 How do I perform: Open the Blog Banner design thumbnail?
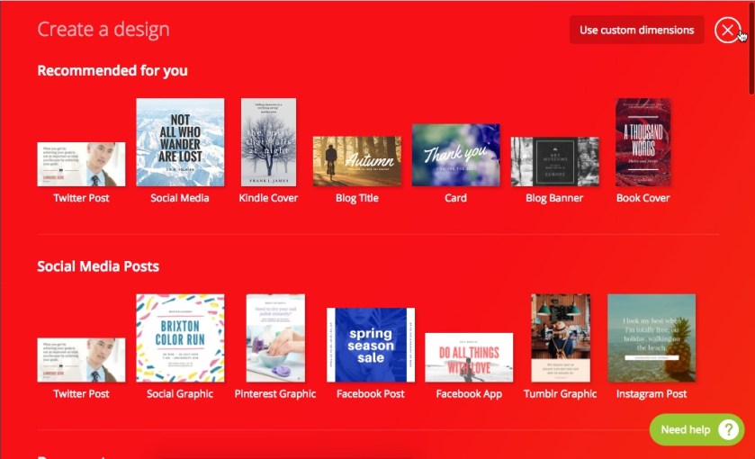pos(554,161)
